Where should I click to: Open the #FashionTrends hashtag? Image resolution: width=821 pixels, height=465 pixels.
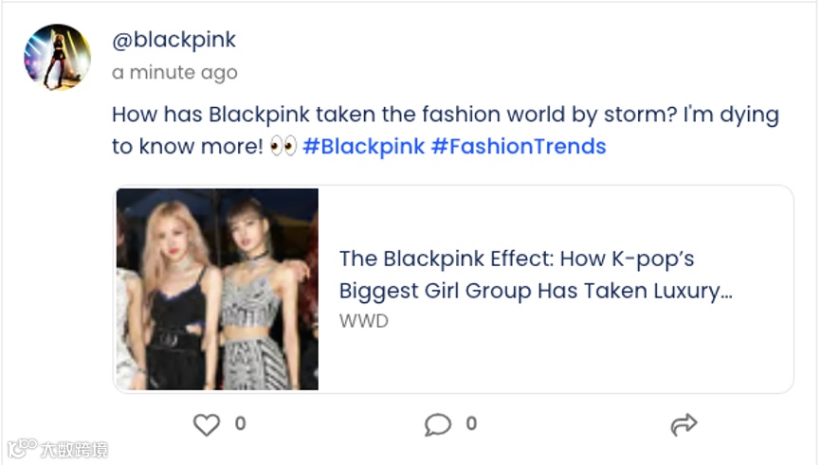pos(518,147)
